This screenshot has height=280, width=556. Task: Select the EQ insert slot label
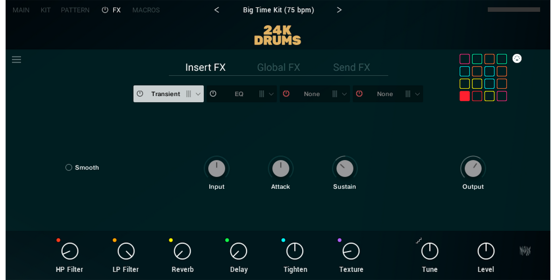[x=239, y=94]
